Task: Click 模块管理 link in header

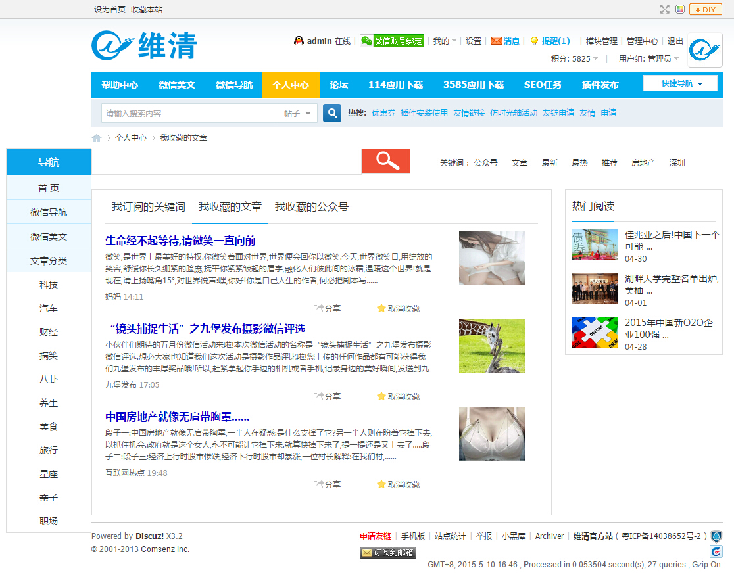Action: click(x=602, y=41)
